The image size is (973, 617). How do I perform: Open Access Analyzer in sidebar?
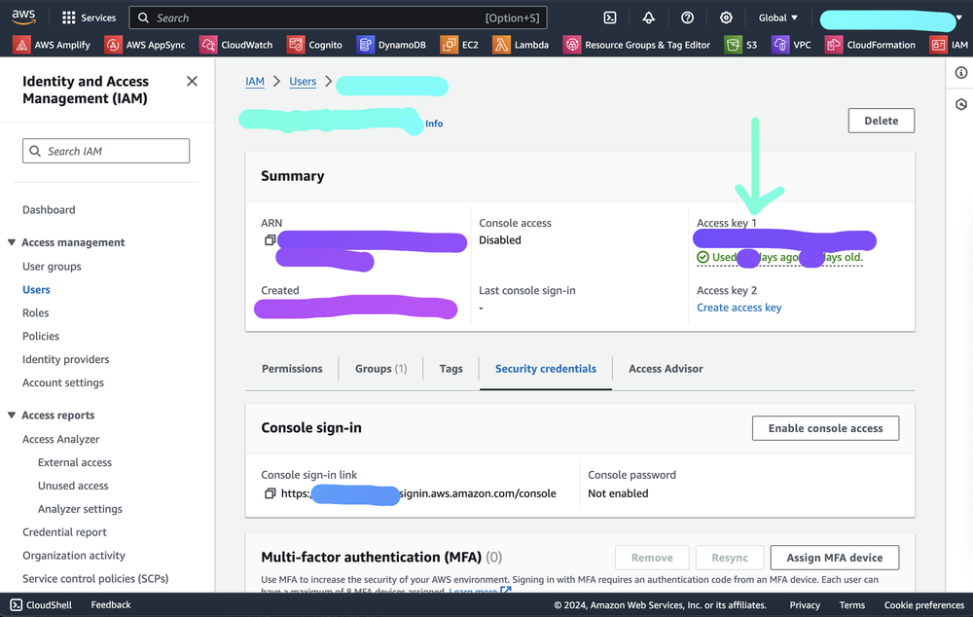(60, 439)
